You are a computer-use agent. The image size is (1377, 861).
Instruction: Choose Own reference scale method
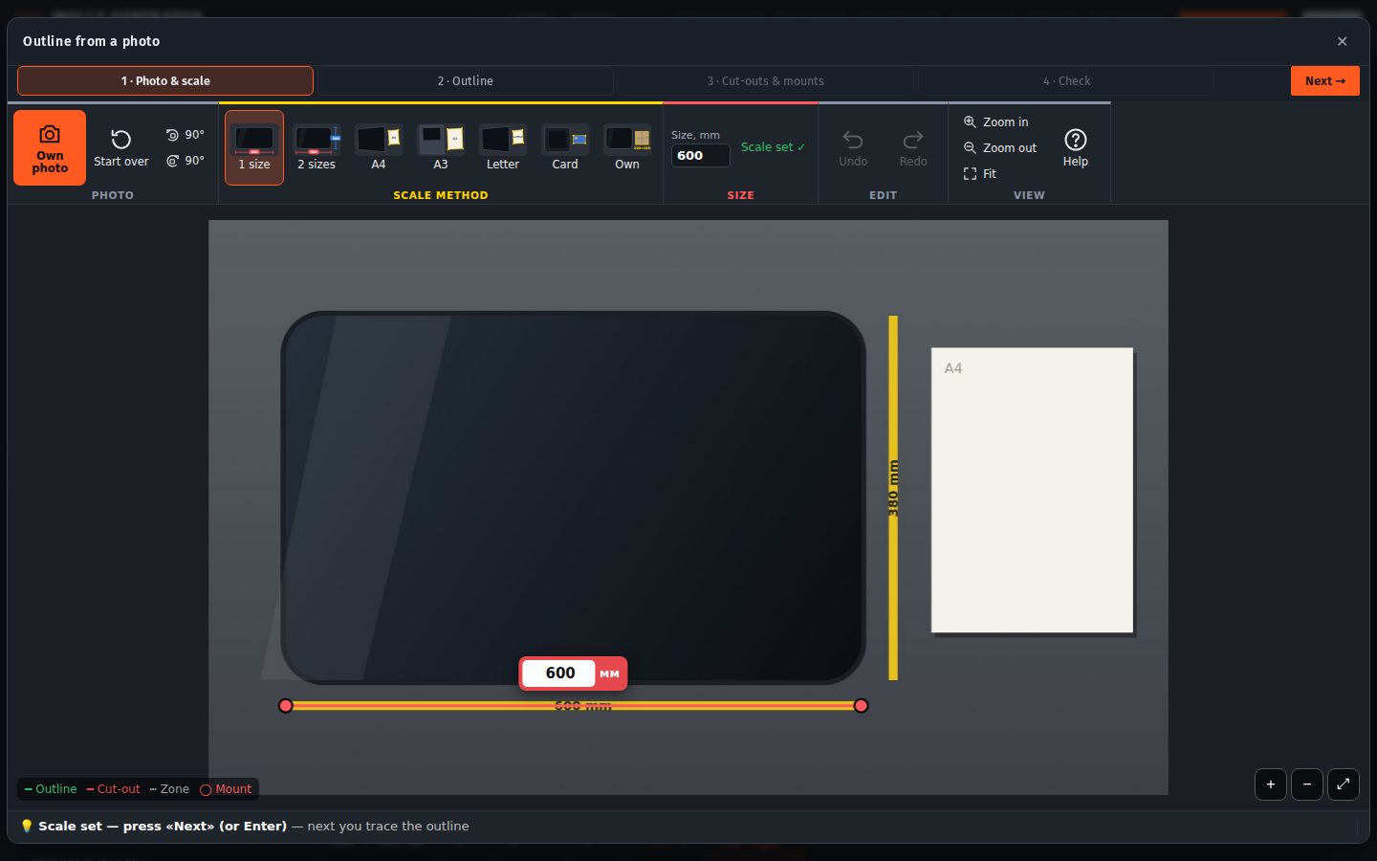pyautogui.click(x=627, y=147)
